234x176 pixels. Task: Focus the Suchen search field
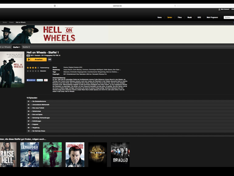pyautogui.click(x=229, y=17)
